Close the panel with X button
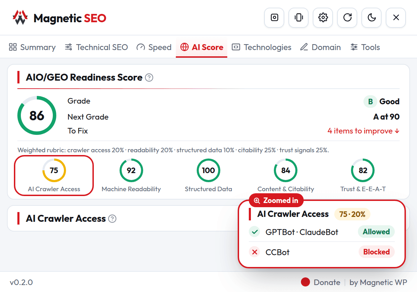Viewport: 417px width, 292px height. click(x=396, y=17)
